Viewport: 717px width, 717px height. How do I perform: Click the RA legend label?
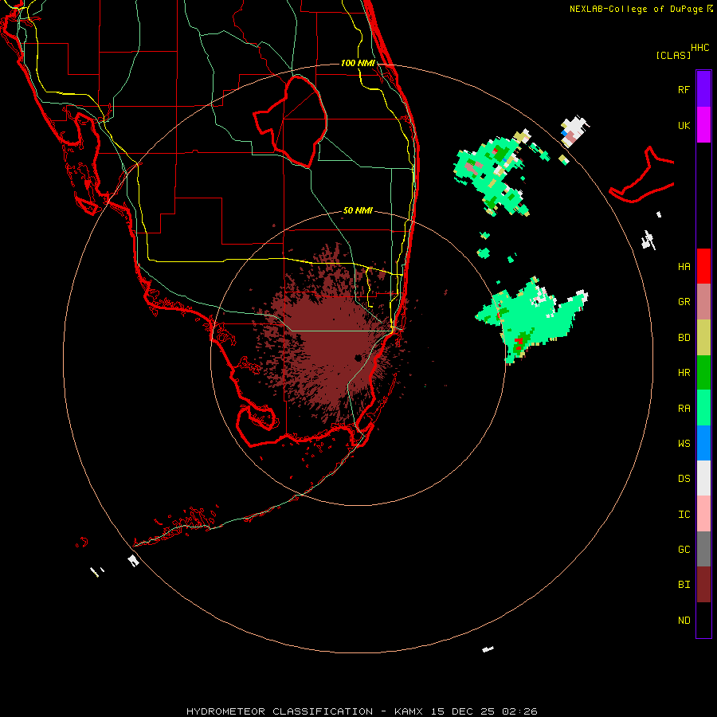point(684,409)
